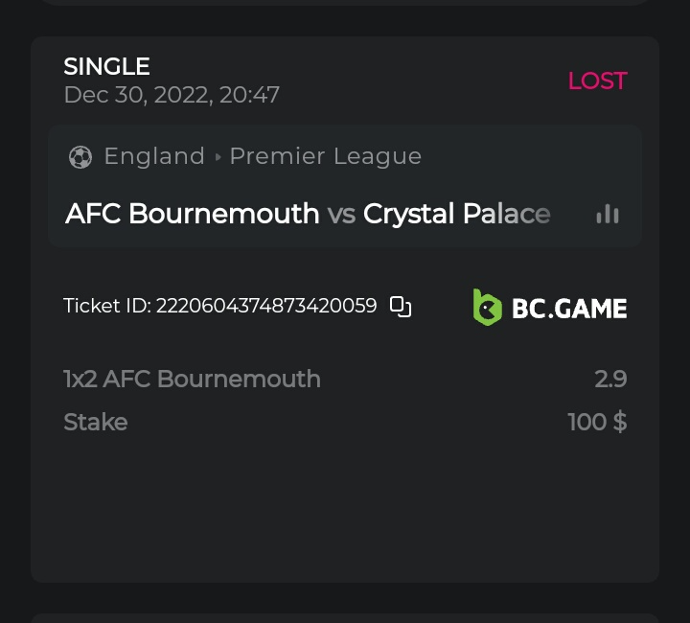
Task: Click the Stake row label
Action: tap(95, 422)
